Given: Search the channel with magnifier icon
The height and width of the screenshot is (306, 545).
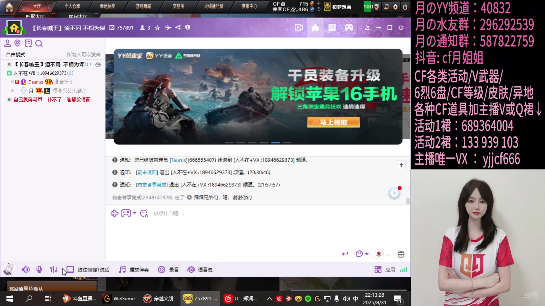Looking at the screenshot, I should [x=39, y=43].
